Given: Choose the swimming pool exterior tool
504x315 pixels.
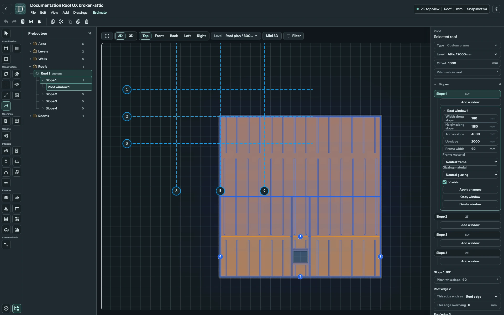Looking at the screenshot, I should [6, 208].
